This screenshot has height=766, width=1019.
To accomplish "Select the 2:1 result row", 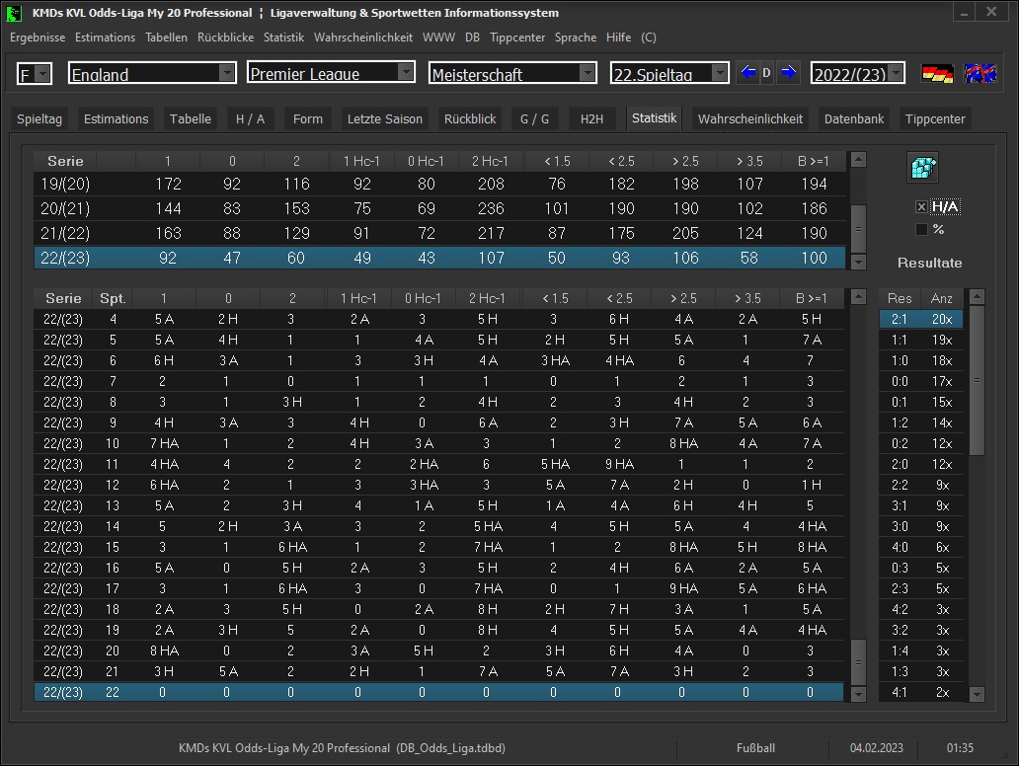I will (x=921, y=319).
